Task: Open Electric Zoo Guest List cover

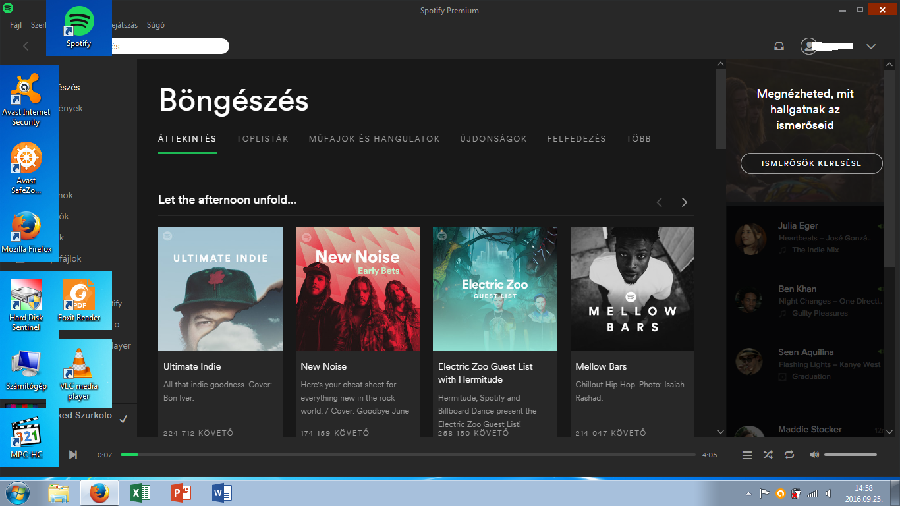Action: tap(495, 289)
